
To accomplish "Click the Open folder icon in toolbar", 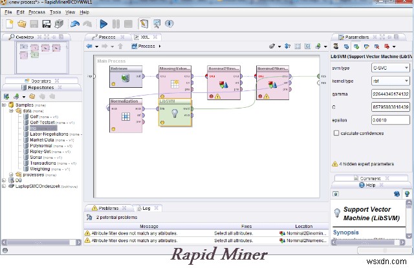I will [22, 24].
